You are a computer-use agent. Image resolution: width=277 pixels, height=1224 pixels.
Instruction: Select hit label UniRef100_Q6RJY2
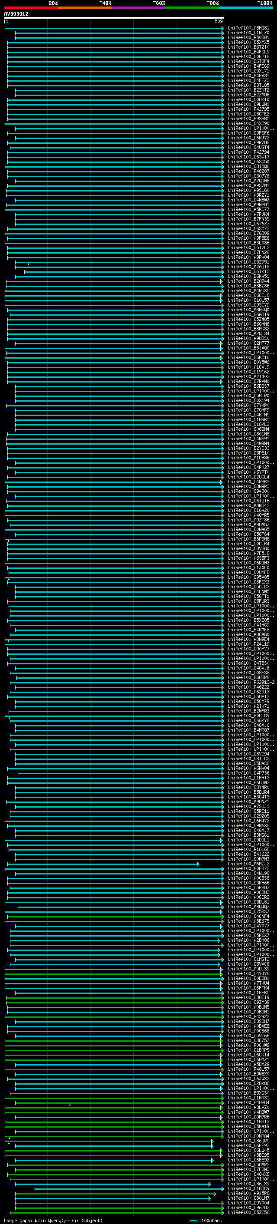click(x=248, y=138)
